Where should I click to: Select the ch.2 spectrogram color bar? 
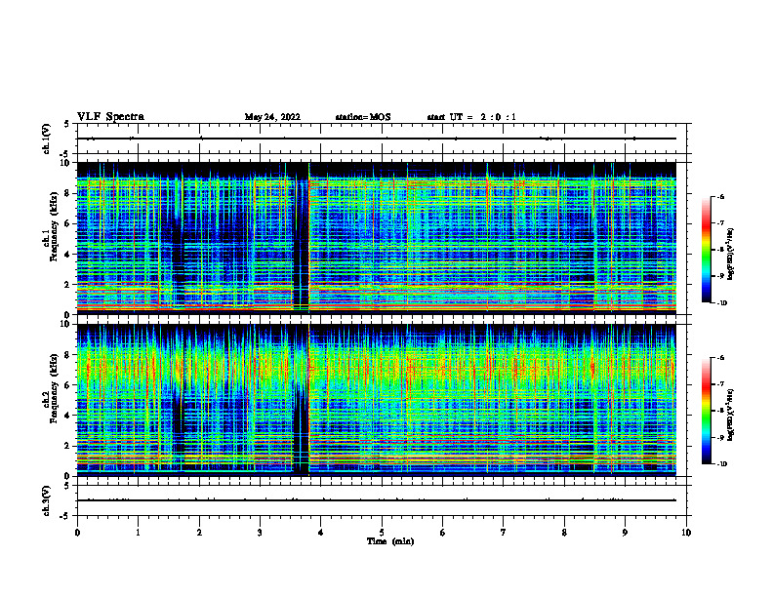(x=707, y=411)
